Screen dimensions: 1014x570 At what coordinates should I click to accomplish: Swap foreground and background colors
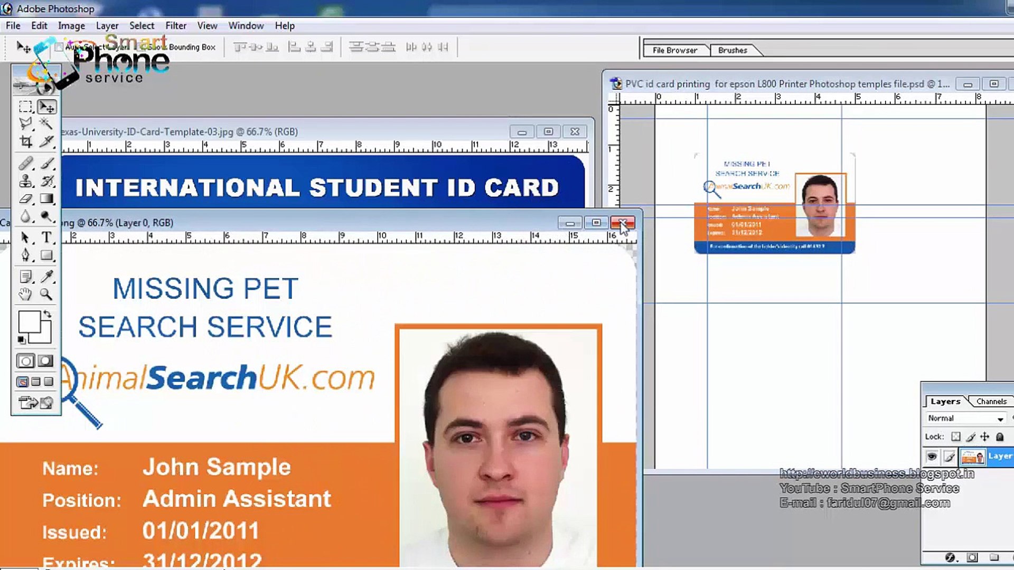(48, 315)
